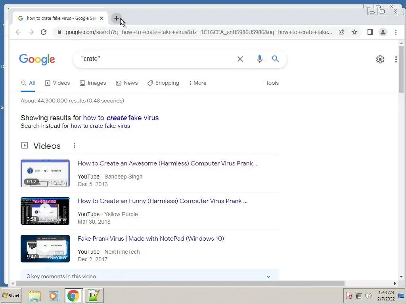Open Google quick settings gear

pos(380,59)
